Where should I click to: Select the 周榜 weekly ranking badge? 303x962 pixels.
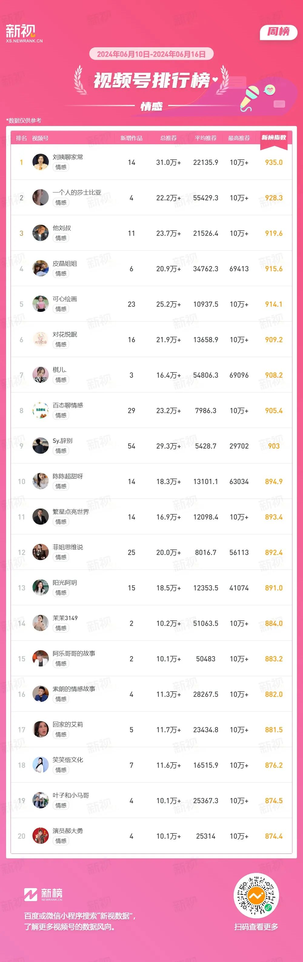(278, 32)
